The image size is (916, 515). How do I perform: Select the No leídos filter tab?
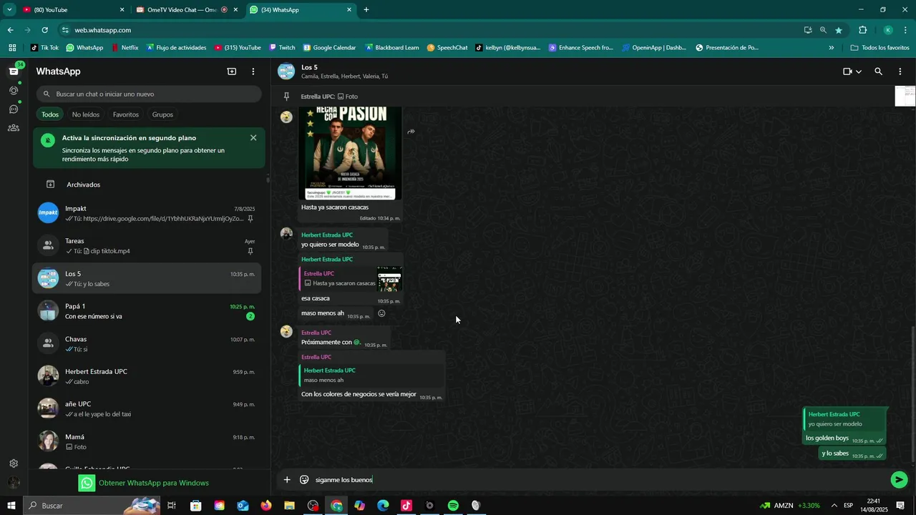pyautogui.click(x=86, y=114)
